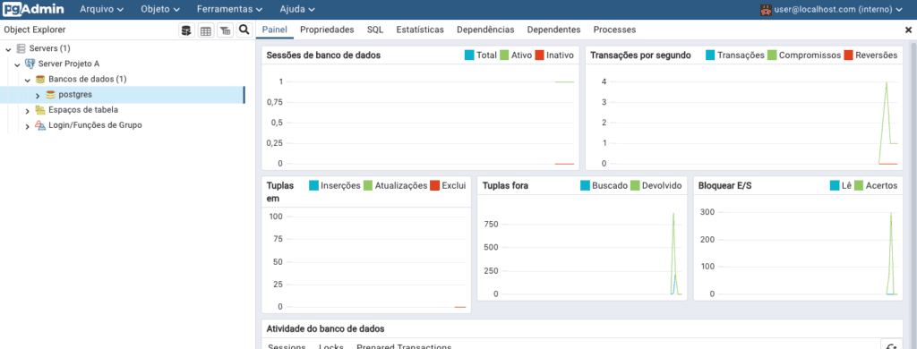Open the Arquivo menu

pos(102,9)
